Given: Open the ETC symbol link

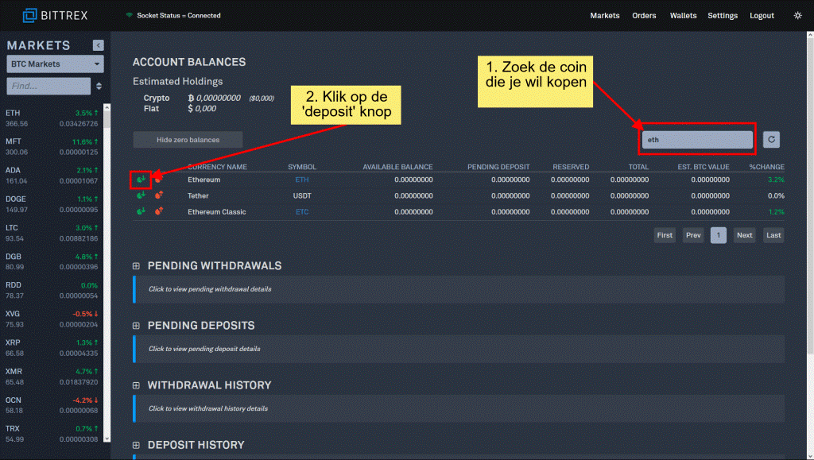Looking at the screenshot, I should point(302,211).
